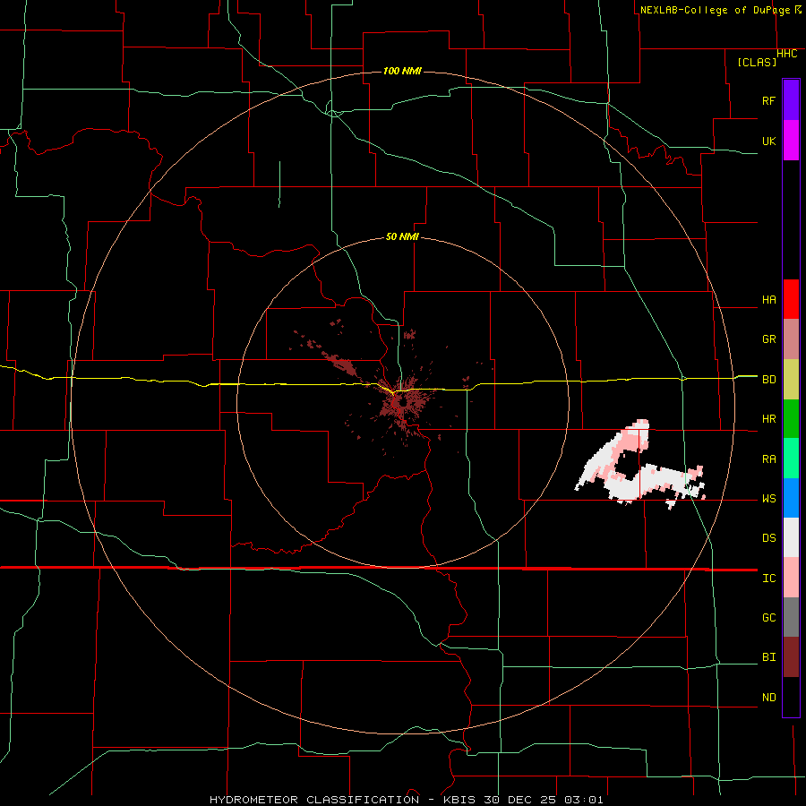Click the IC legend label
This screenshot has width=806, height=806.
click(768, 579)
